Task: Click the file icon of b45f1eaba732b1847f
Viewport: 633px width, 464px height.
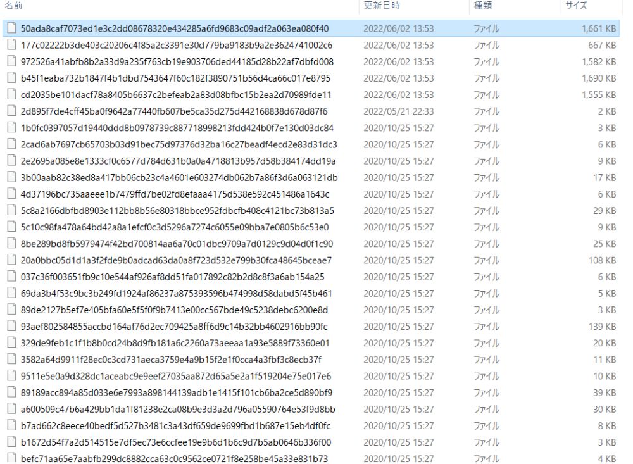Action: click(11, 78)
